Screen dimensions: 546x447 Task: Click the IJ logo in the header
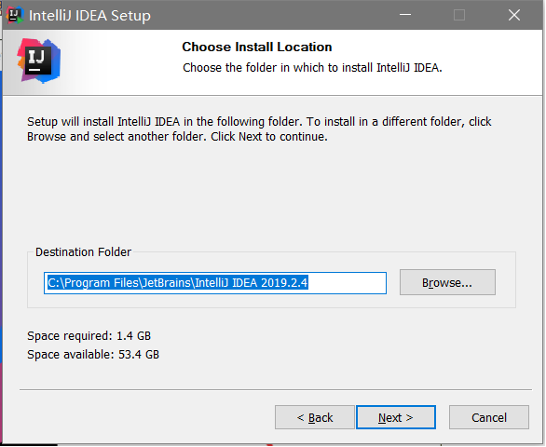coord(38,61)
